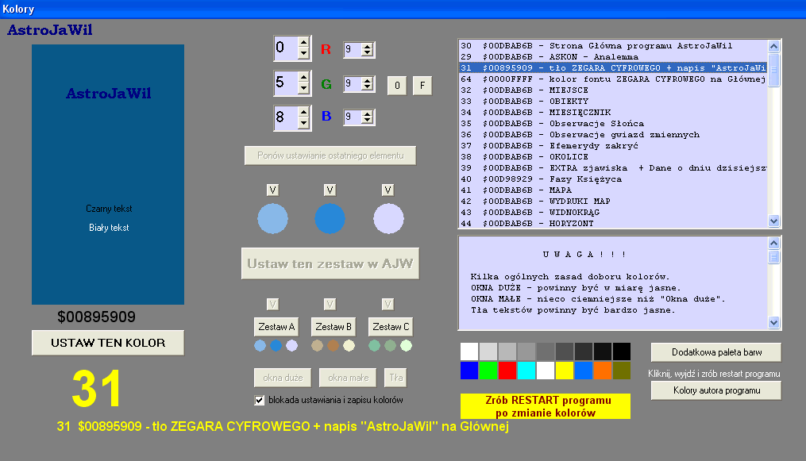Decrease the B value with its down arrow

tap(303, 123)
